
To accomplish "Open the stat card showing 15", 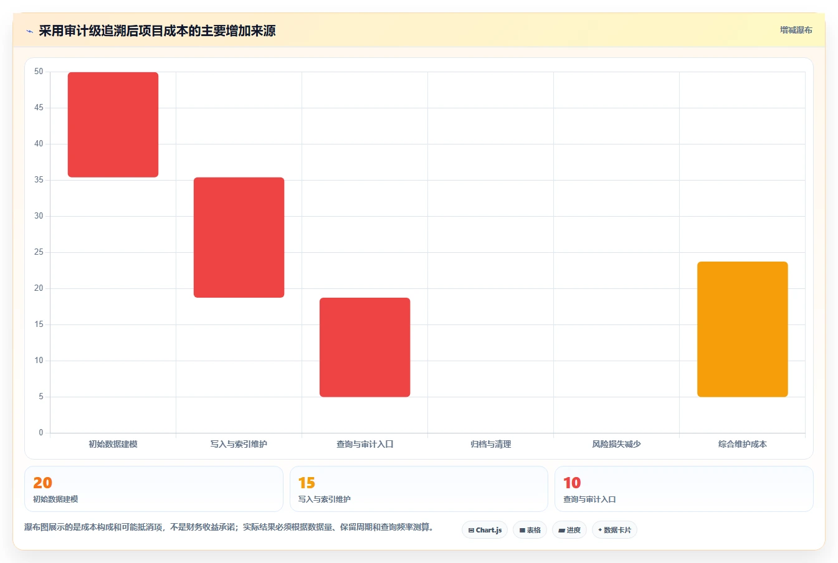I will tap(419, 489).
